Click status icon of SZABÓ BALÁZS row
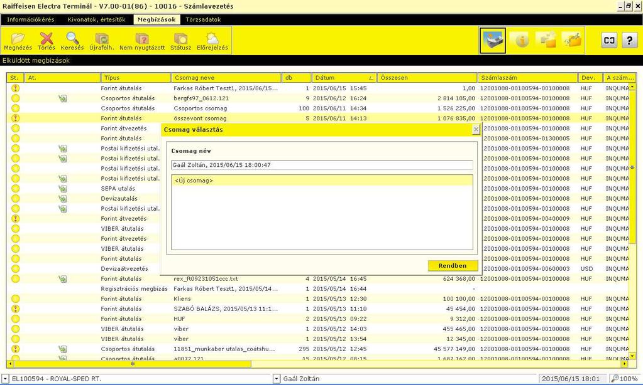Screen dimensions: 643x385 click(15, 309)
